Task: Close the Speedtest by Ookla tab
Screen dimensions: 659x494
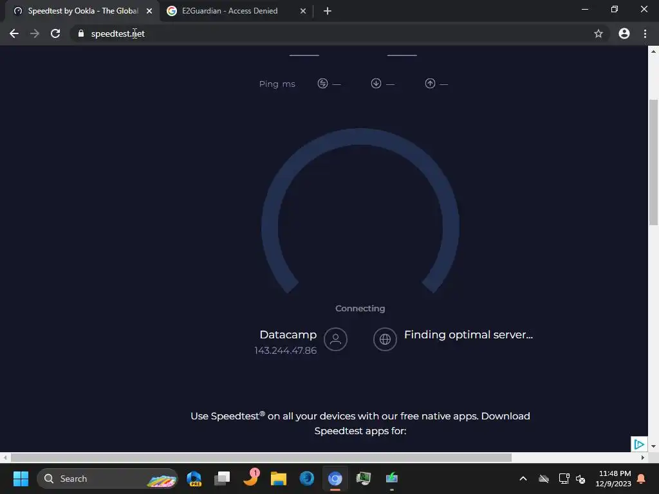Action: pos(149,12)
